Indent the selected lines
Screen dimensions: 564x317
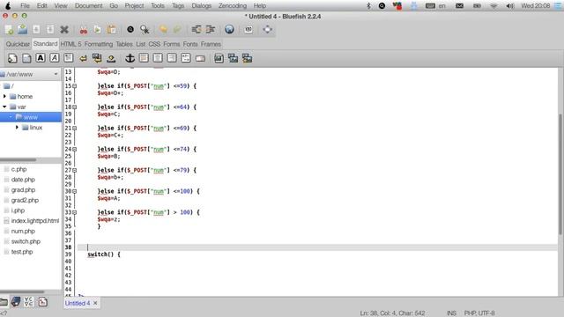(x=210, y=29)
